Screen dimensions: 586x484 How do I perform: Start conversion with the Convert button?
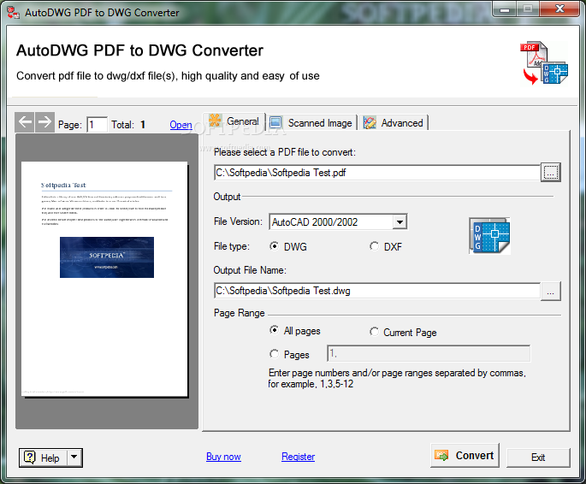point(465,455)
